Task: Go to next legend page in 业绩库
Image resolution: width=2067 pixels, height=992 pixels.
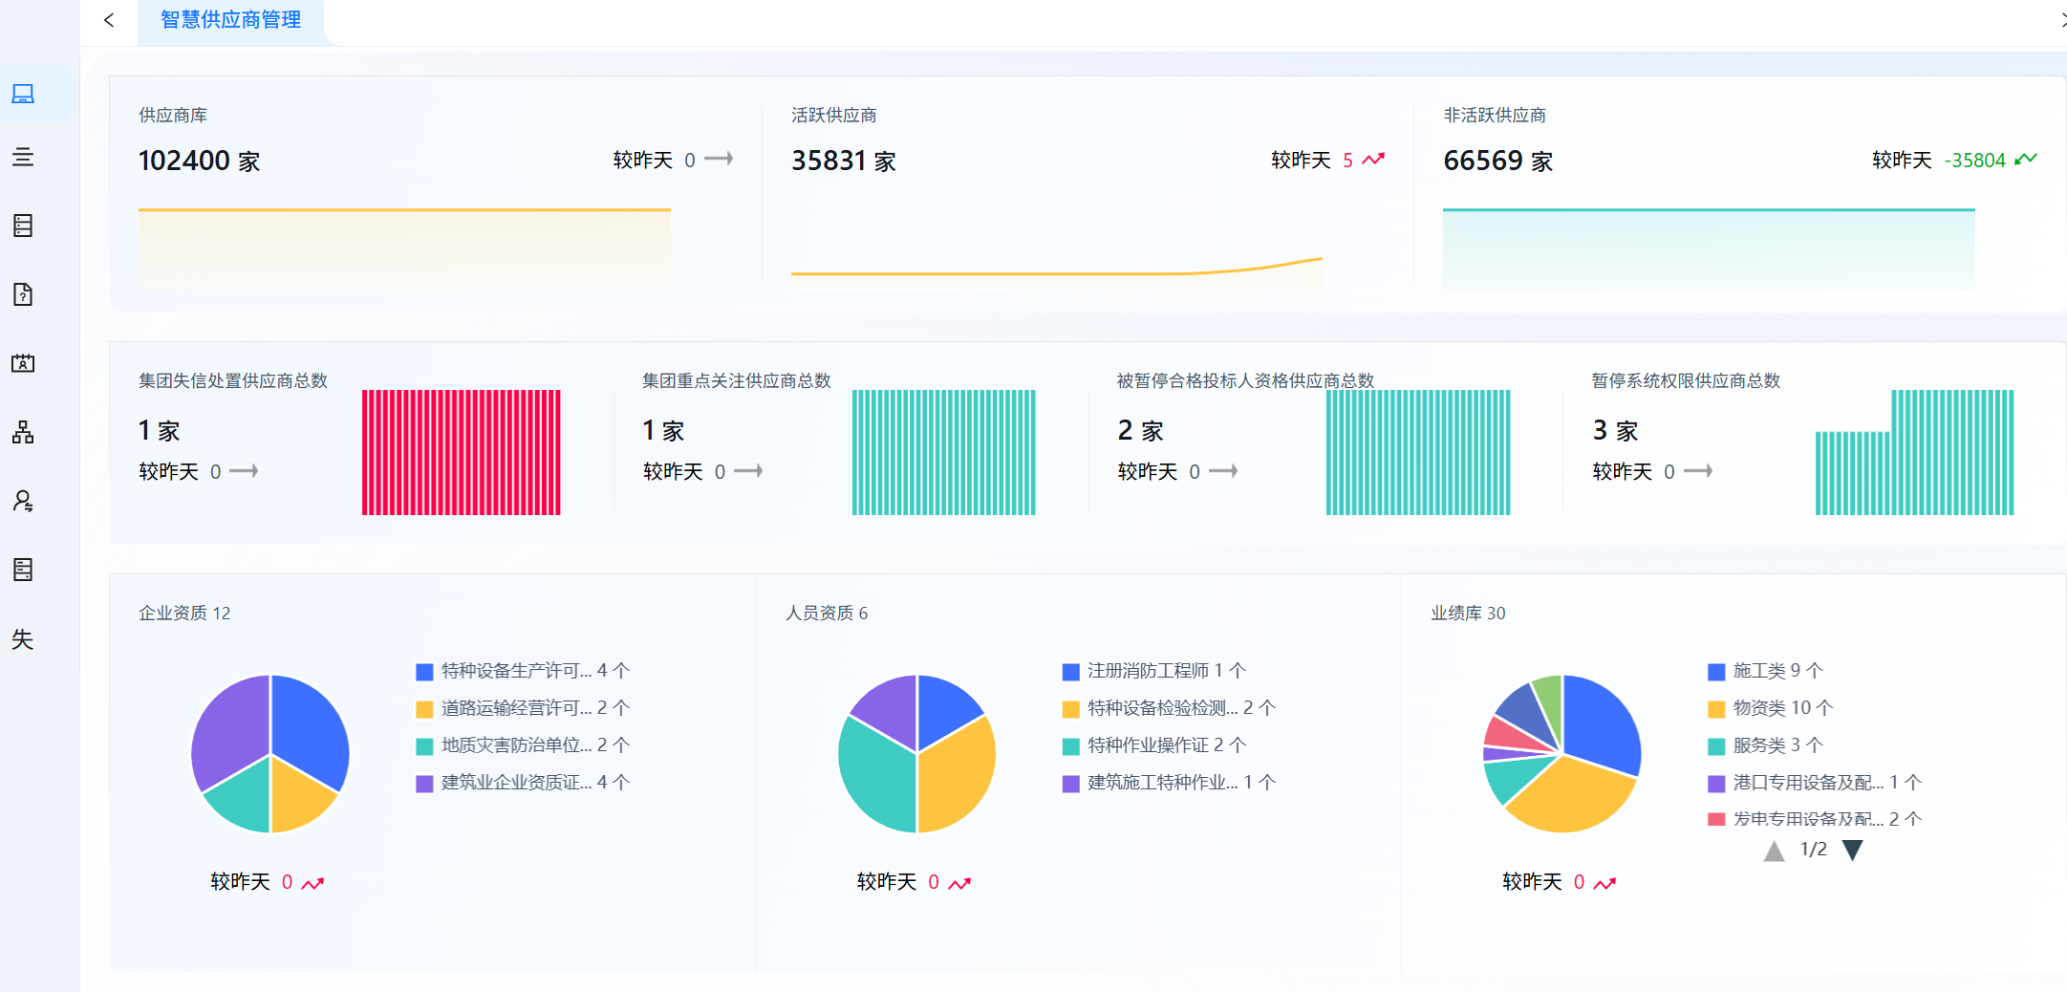Action: pyautogui.click(x=1852, y=851)
